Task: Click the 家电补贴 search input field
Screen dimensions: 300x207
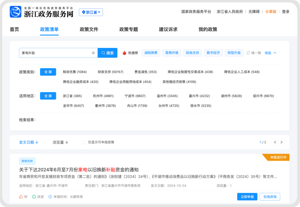Action: tap(56, 53)
